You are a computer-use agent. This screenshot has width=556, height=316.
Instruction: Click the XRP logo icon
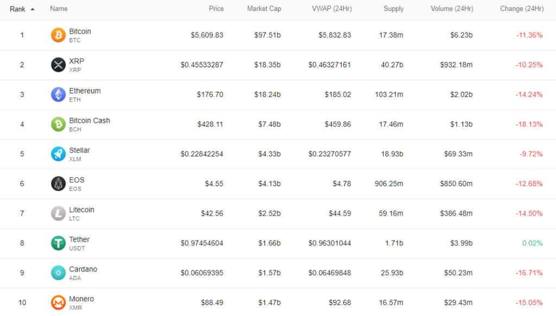58,65
